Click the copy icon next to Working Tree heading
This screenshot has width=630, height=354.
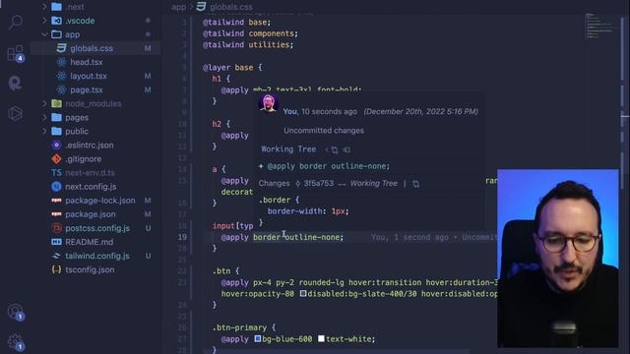click(335, 149)
